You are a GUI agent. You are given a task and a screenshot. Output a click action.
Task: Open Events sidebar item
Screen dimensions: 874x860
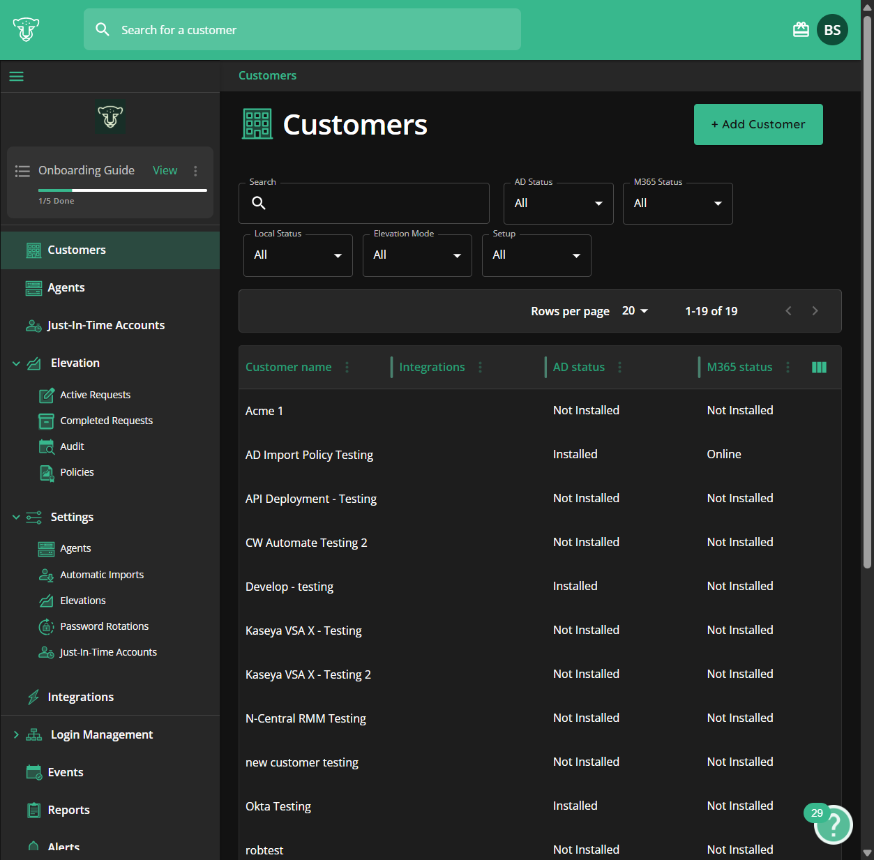pyautogui.click(x=110, y=772)
